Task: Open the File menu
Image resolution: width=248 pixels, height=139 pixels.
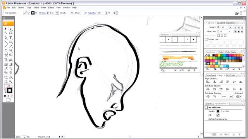Action: tap(8, 8)
